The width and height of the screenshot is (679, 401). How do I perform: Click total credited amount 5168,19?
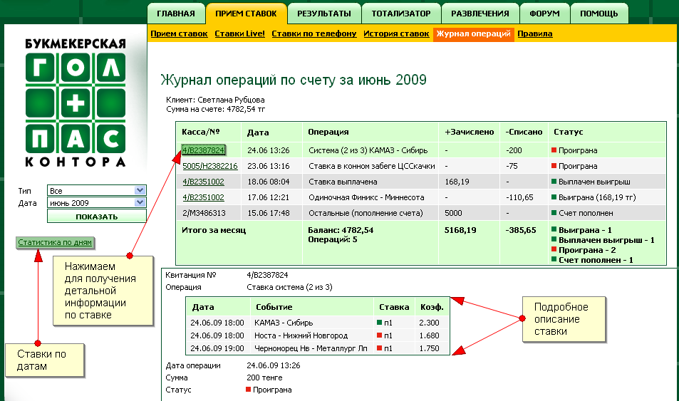[x=460, y=230]
